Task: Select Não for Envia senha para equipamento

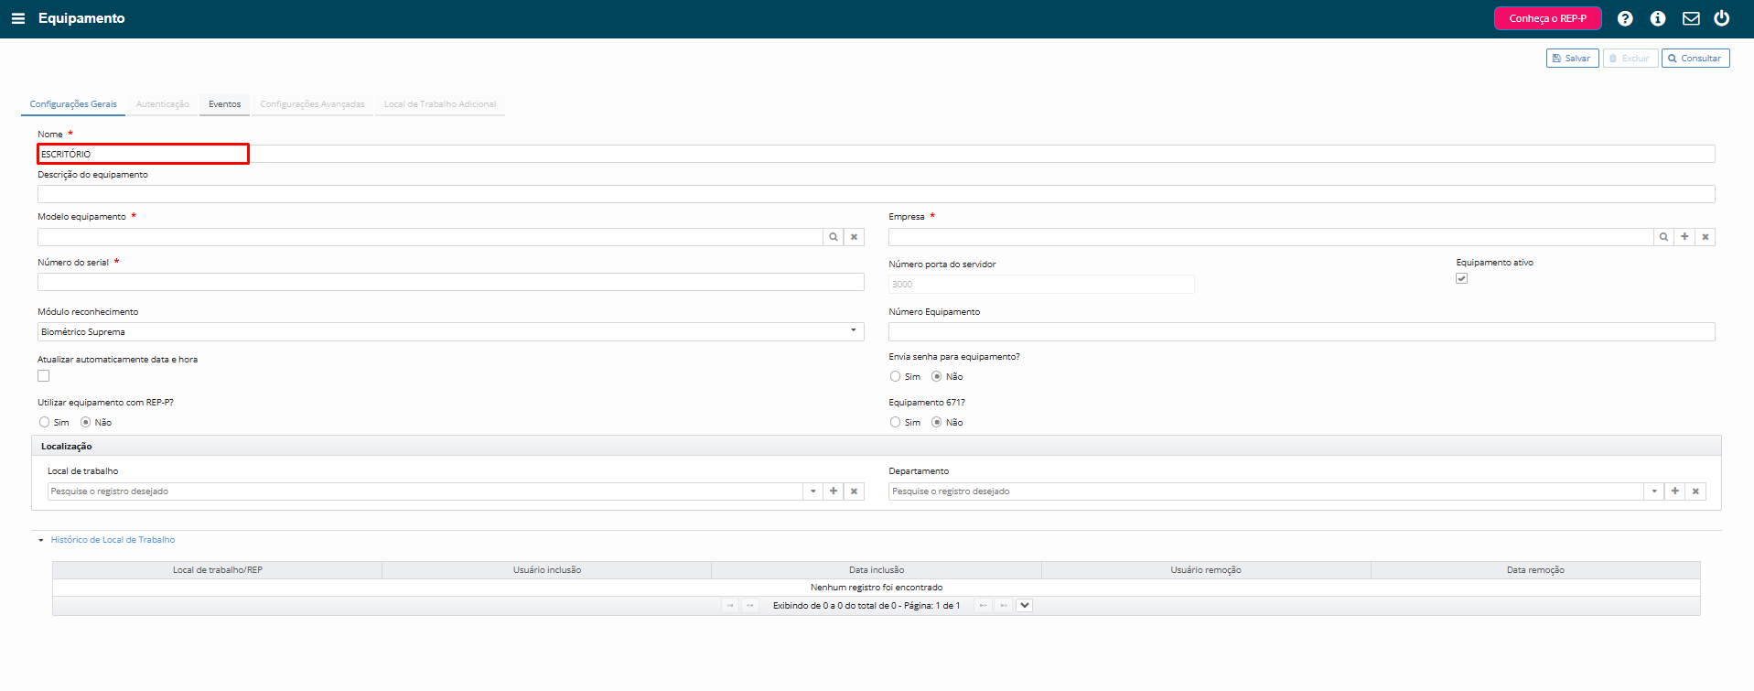Action: coord(937,376)
